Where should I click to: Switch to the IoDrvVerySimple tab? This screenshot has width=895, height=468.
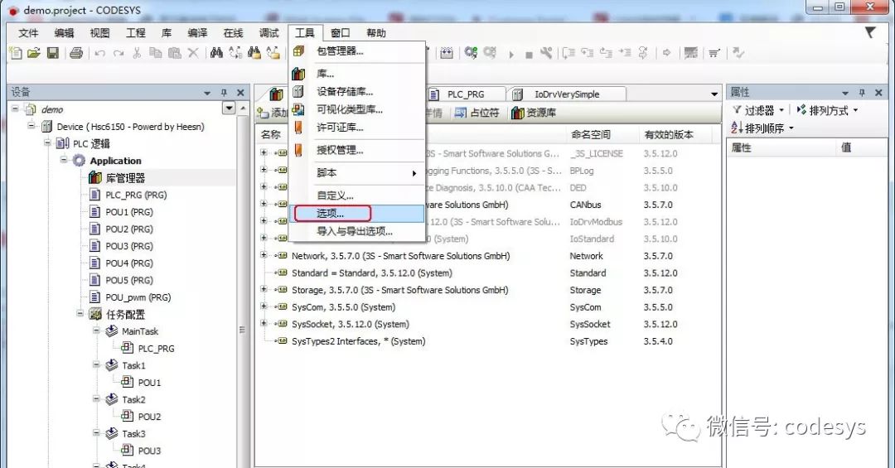[x=567, y=94]
